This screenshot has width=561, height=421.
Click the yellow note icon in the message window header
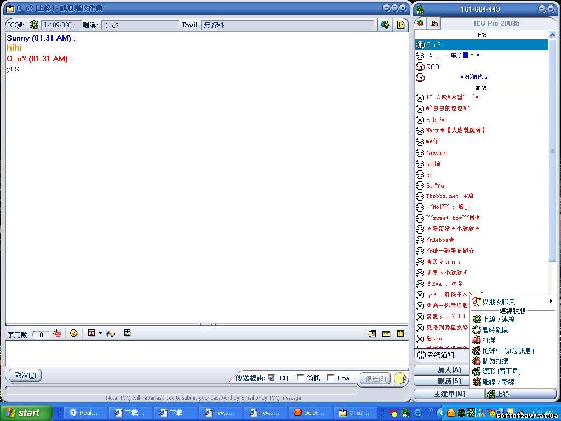click(400, 25)
